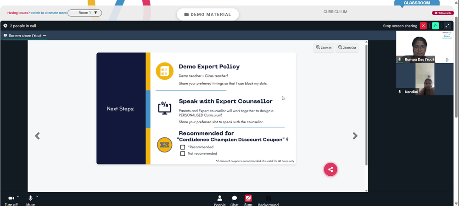459x206 pixels.
Task: Click the yellow Demo Expert Policy icon
Action: 164,71
